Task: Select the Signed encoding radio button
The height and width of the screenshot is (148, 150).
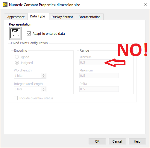Action: point(17,57)
